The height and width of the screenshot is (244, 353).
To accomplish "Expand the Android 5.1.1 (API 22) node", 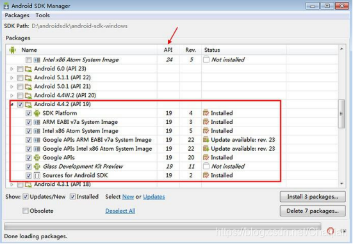I will pyautogui.click(x=12, y=78).
